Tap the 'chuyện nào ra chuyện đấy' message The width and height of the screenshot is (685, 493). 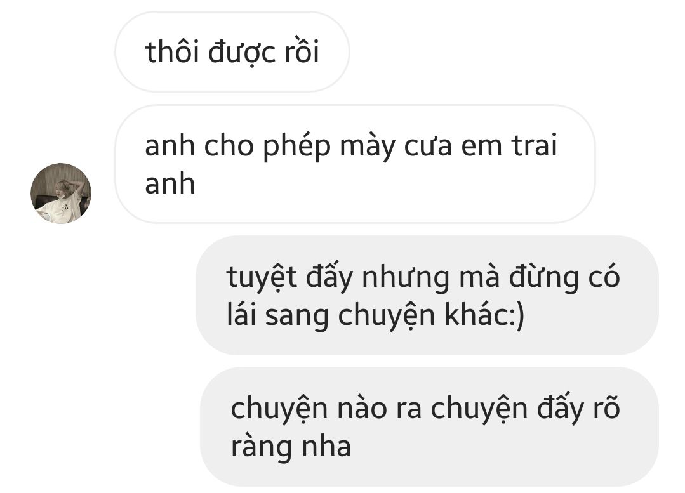429,426
